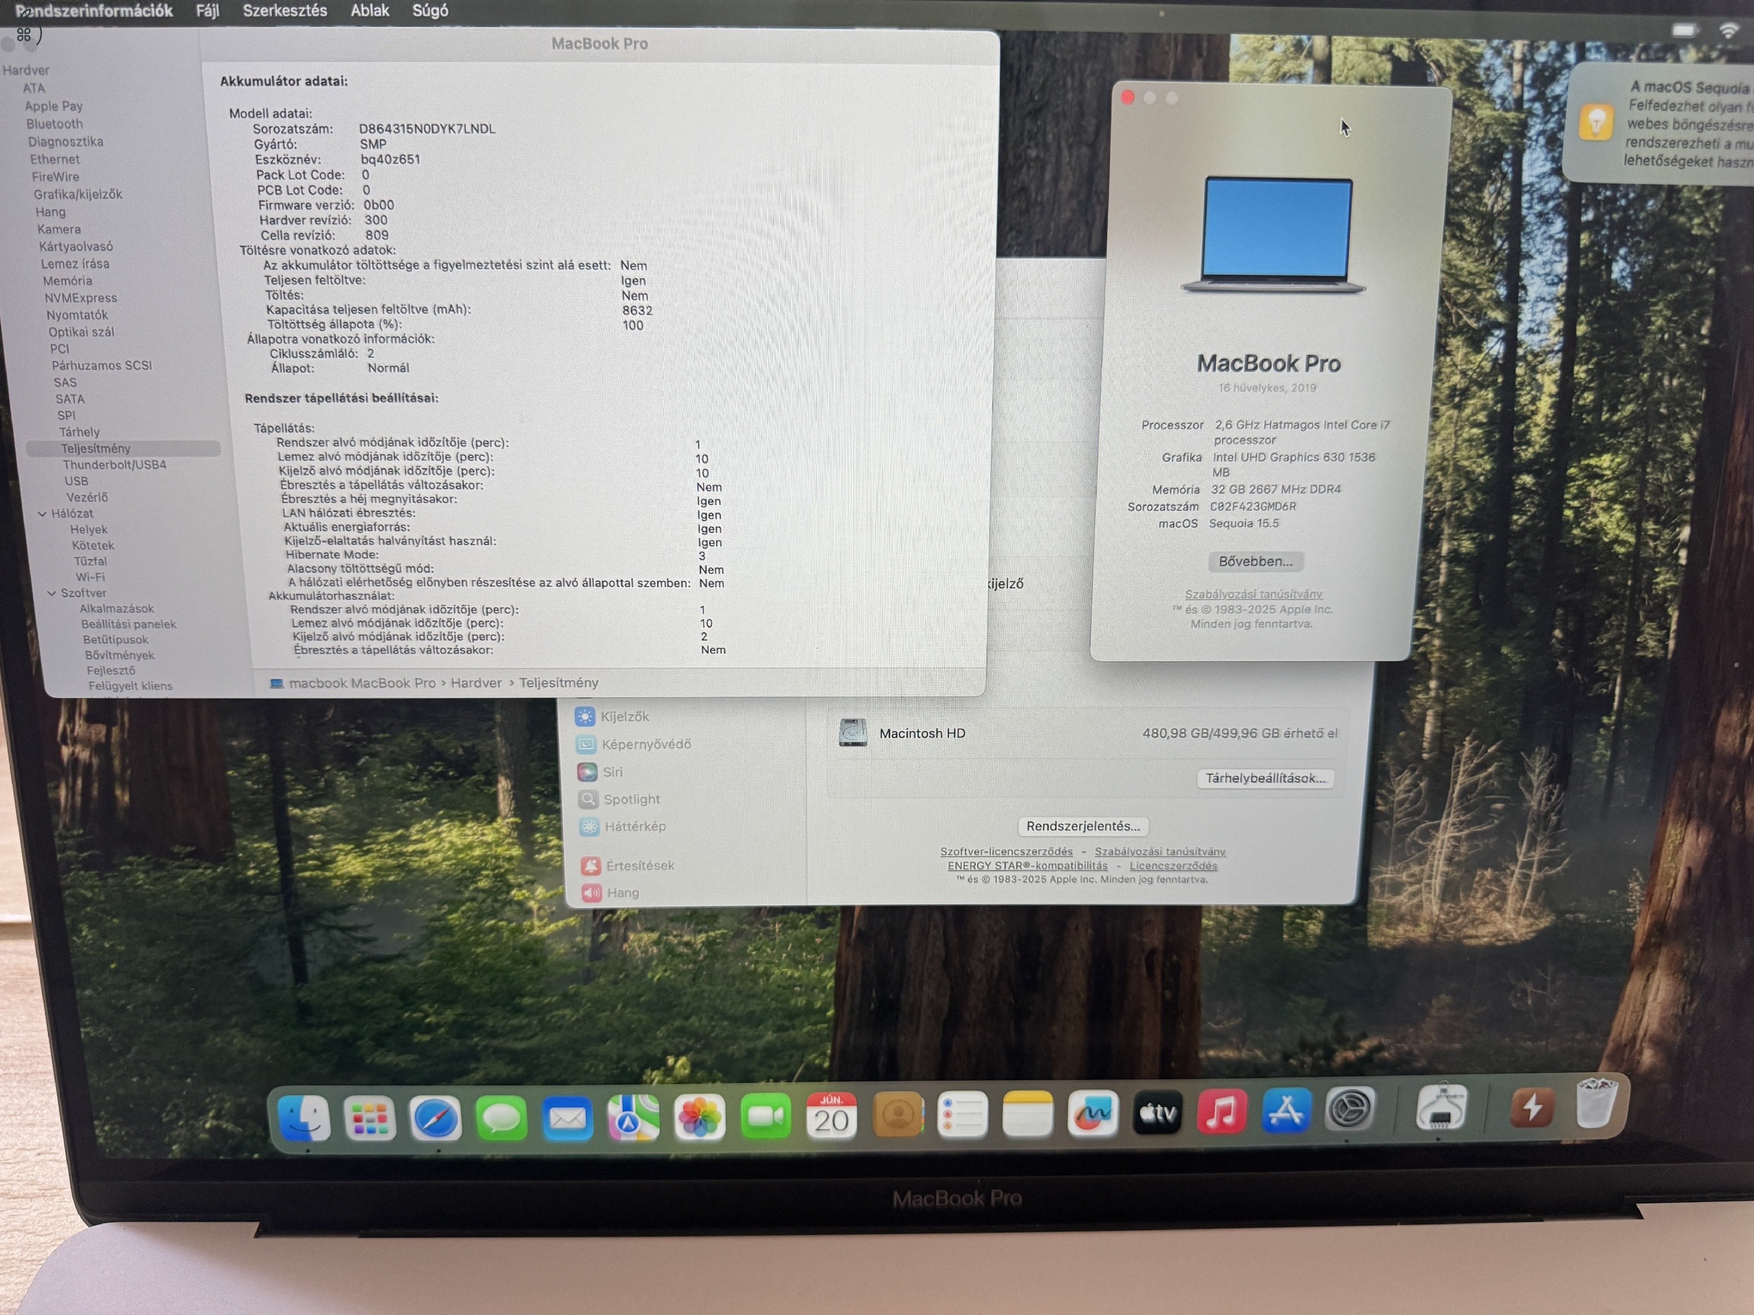Open the Ablak menu
This screenshot has width=1754, height=1315.
click(x=370, y=11)
